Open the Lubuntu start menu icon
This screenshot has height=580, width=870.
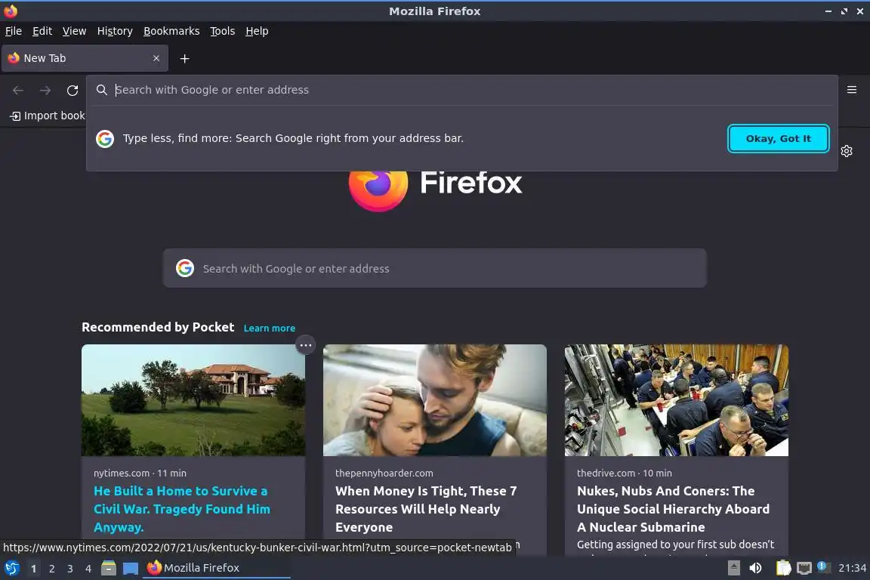point(11,568)
